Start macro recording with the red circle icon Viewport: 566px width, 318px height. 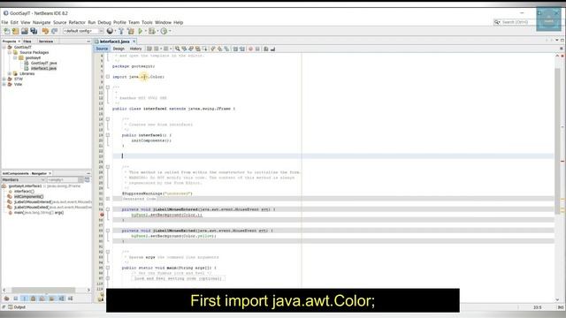[250, 49]
